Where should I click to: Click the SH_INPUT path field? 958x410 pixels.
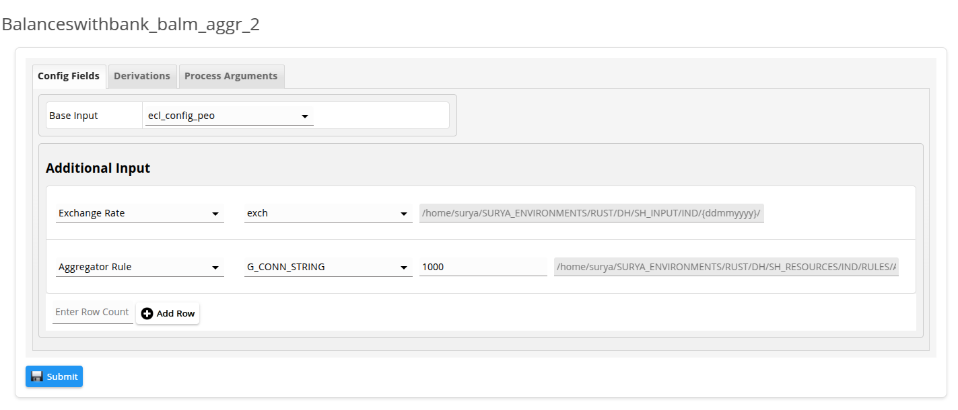(592, 213)
